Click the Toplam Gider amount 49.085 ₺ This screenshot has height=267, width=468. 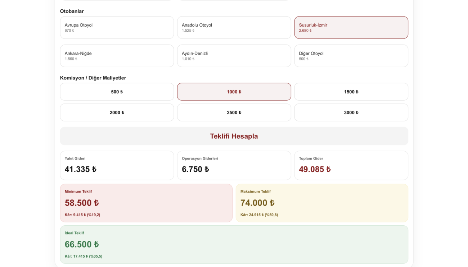click(x=315, y=169)
